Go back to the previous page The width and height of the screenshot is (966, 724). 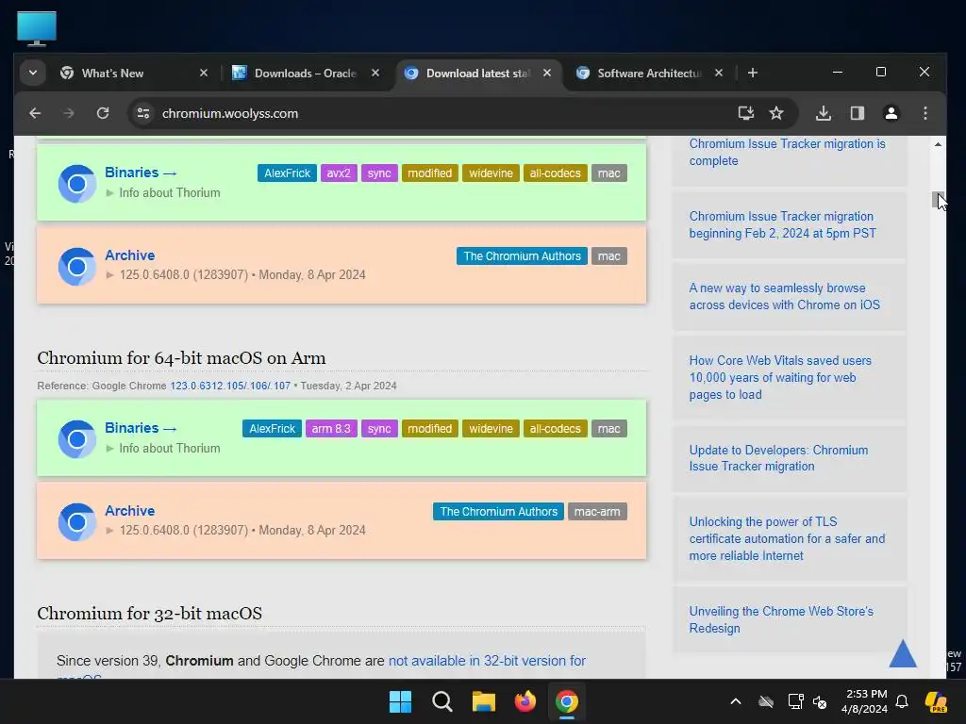[35, 113]
